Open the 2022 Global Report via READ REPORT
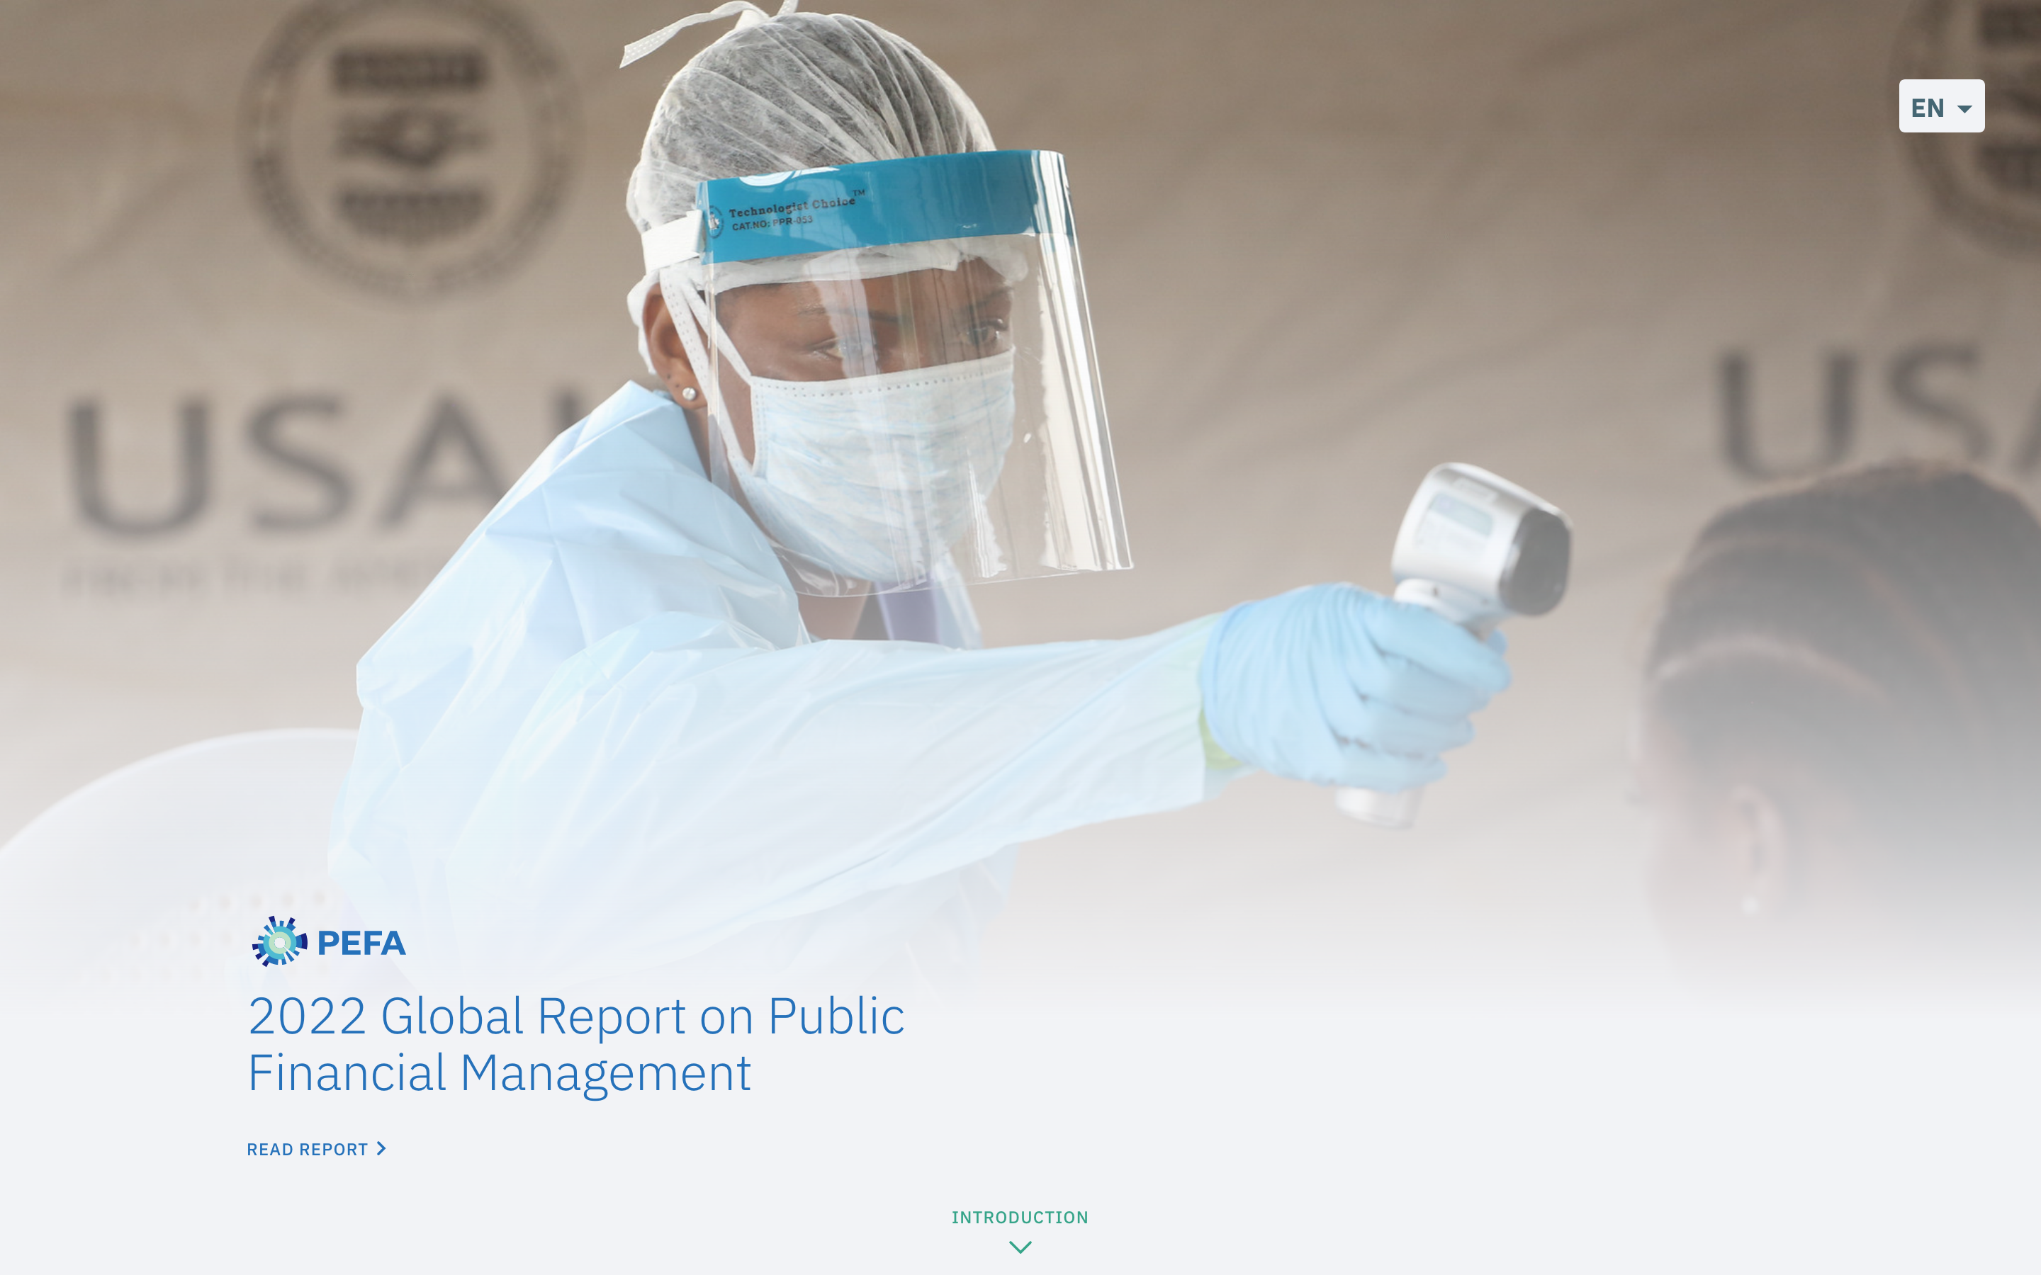This screenshot has width=2041, height=1275. [x=307, y=1148]
